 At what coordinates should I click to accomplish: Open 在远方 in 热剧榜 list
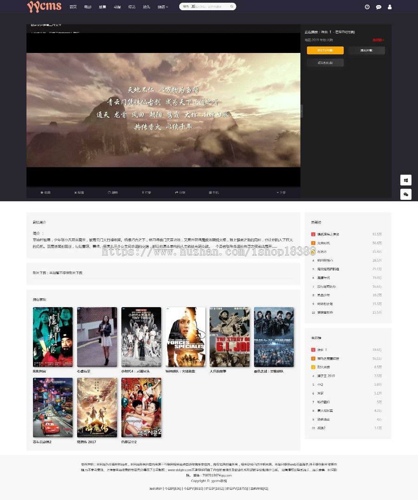(x=322, y=251)
